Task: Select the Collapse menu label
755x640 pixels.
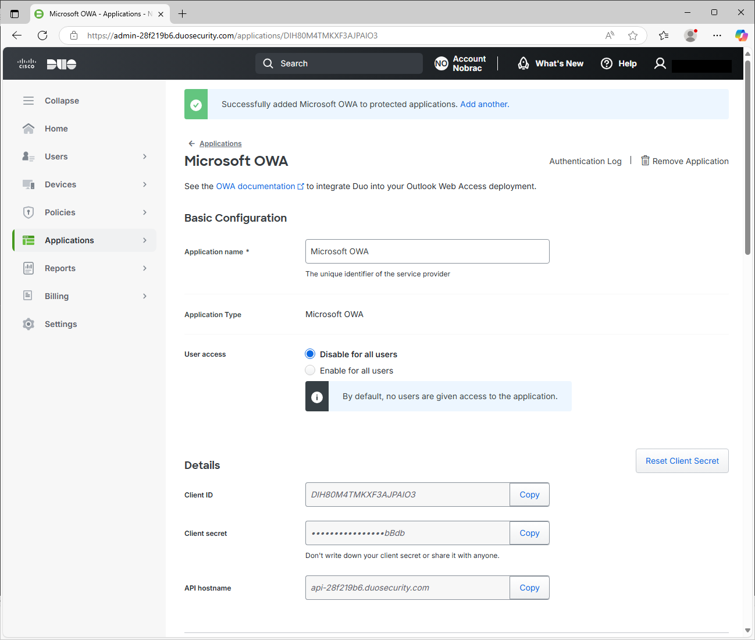Action: pos(62,101)
